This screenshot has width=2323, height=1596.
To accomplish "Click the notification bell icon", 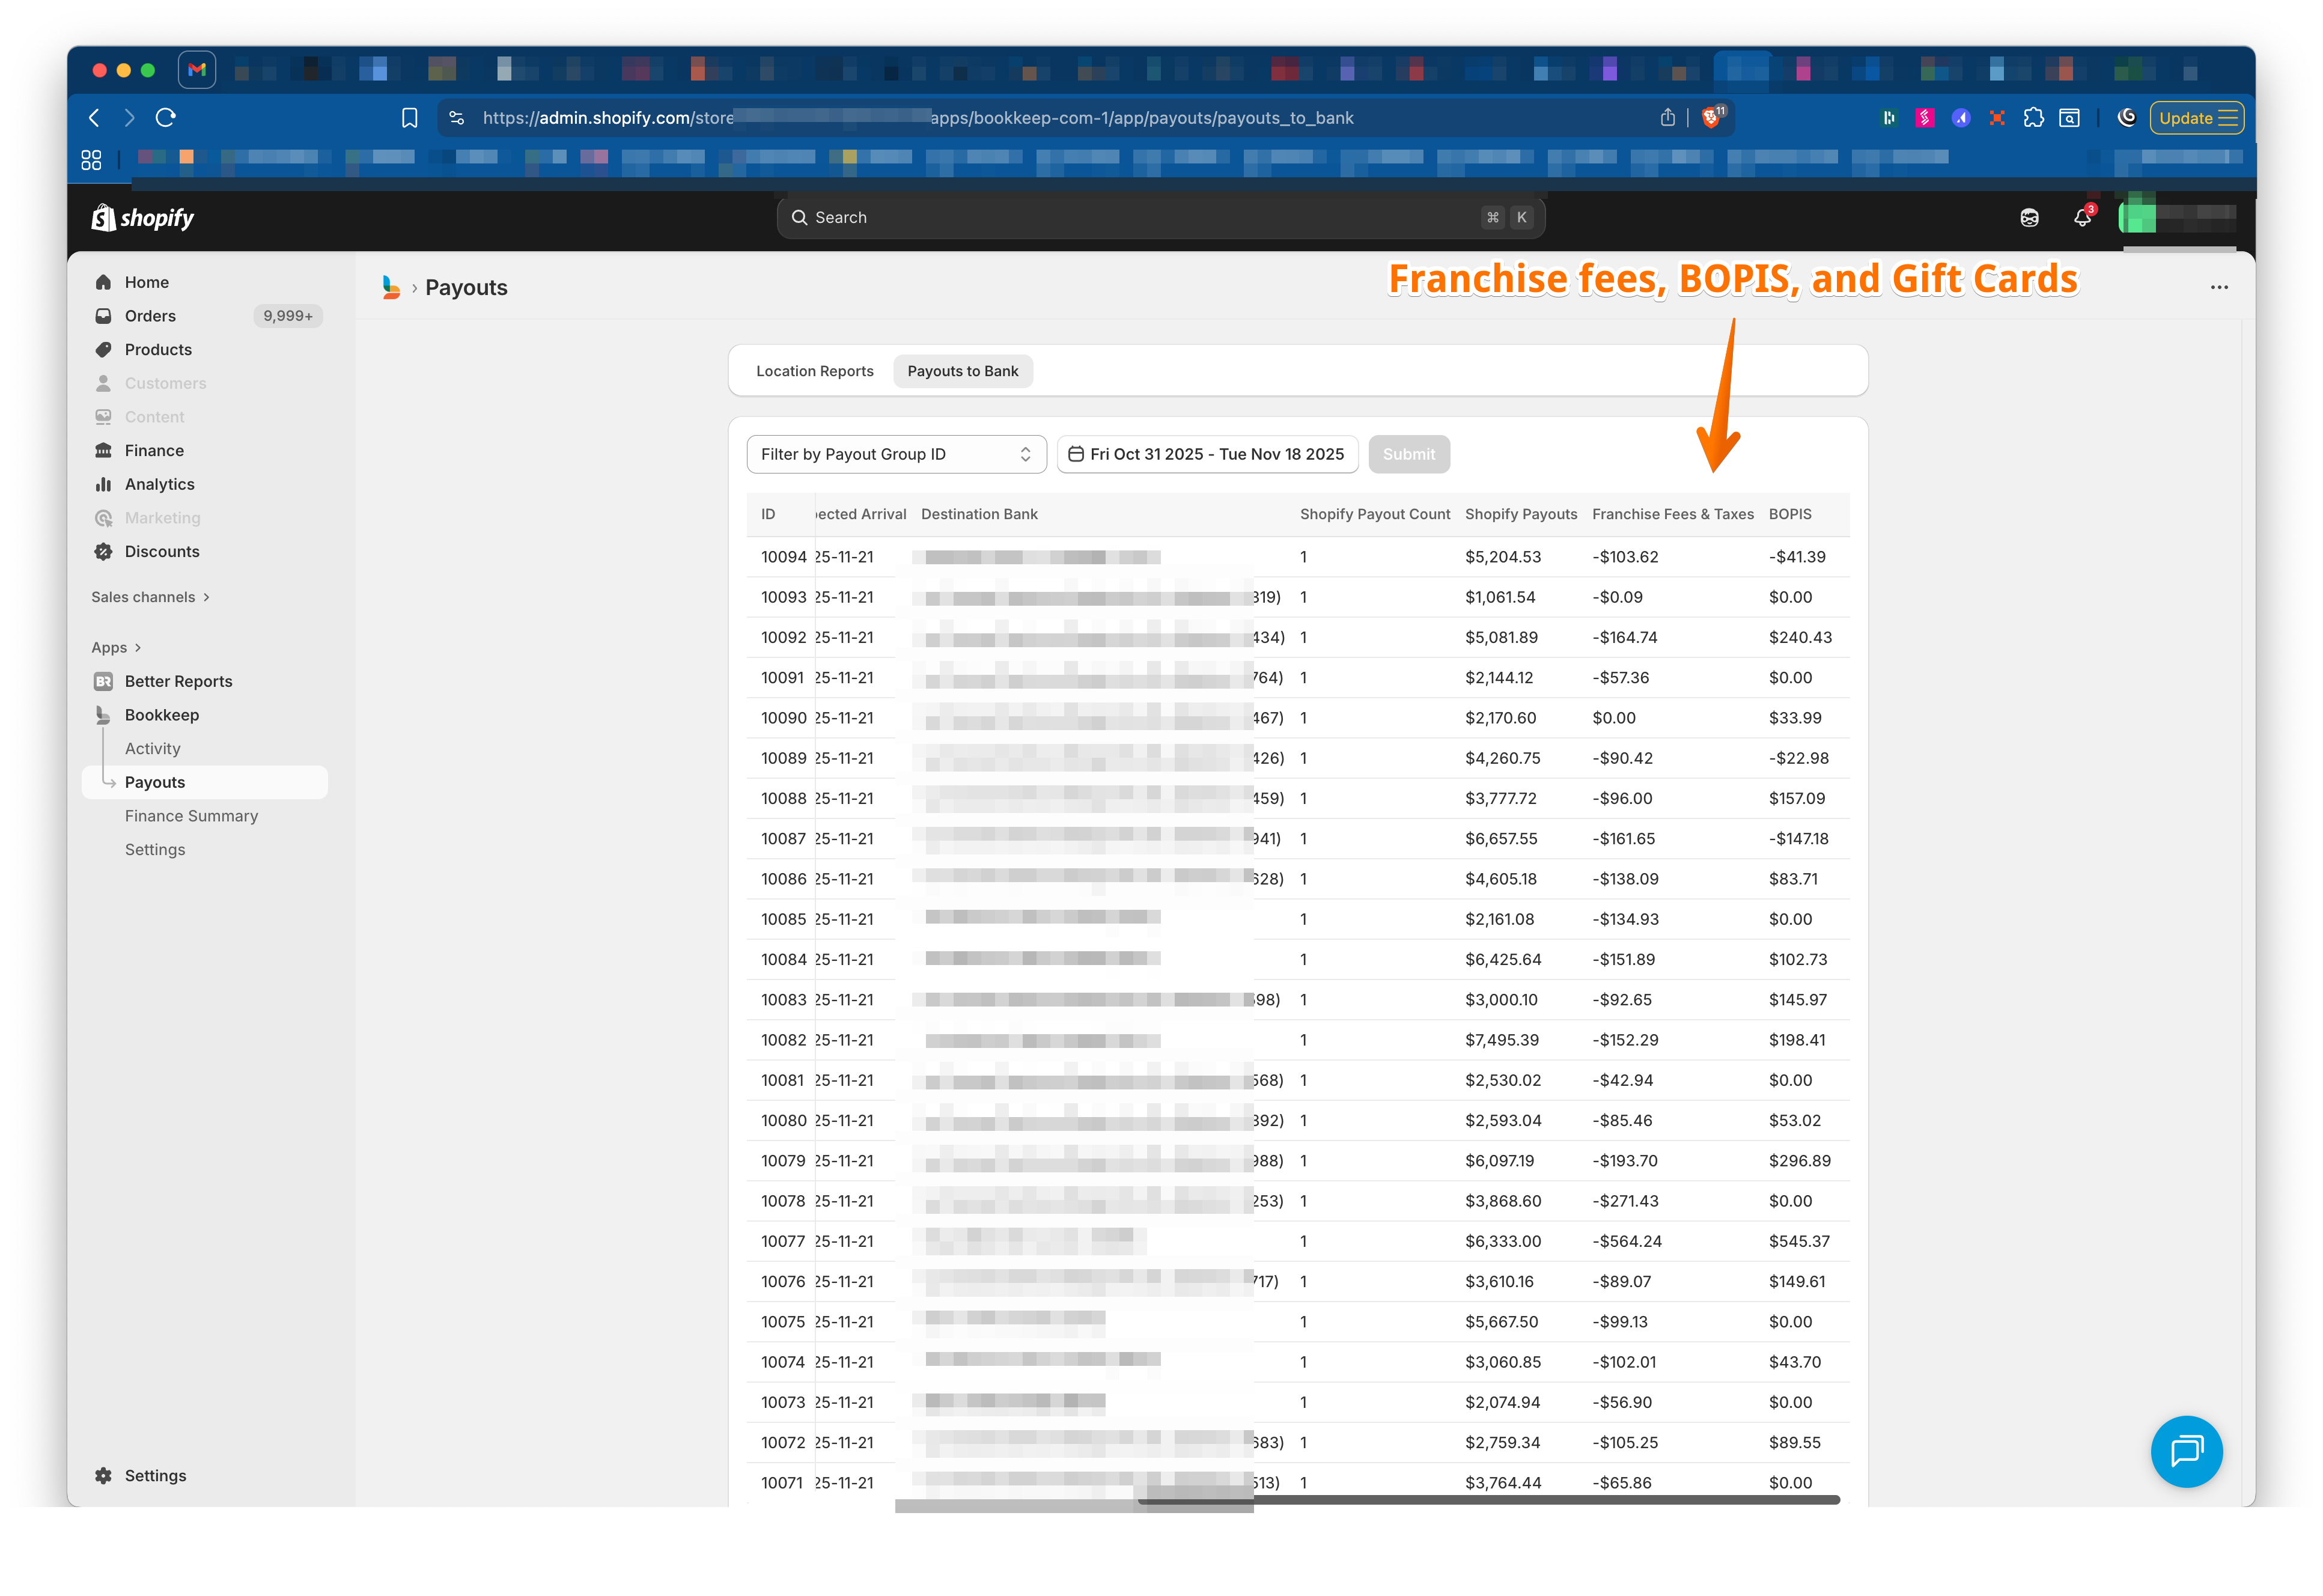I will (x=2082, y=218).
